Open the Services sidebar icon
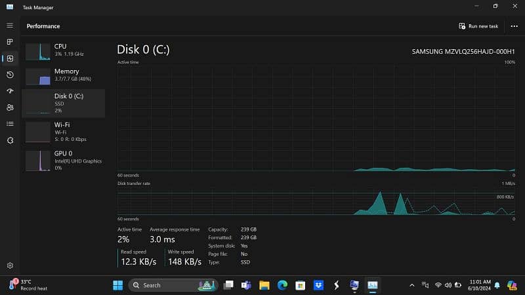This screenshot has width=525, height=295. pos(10,140)
